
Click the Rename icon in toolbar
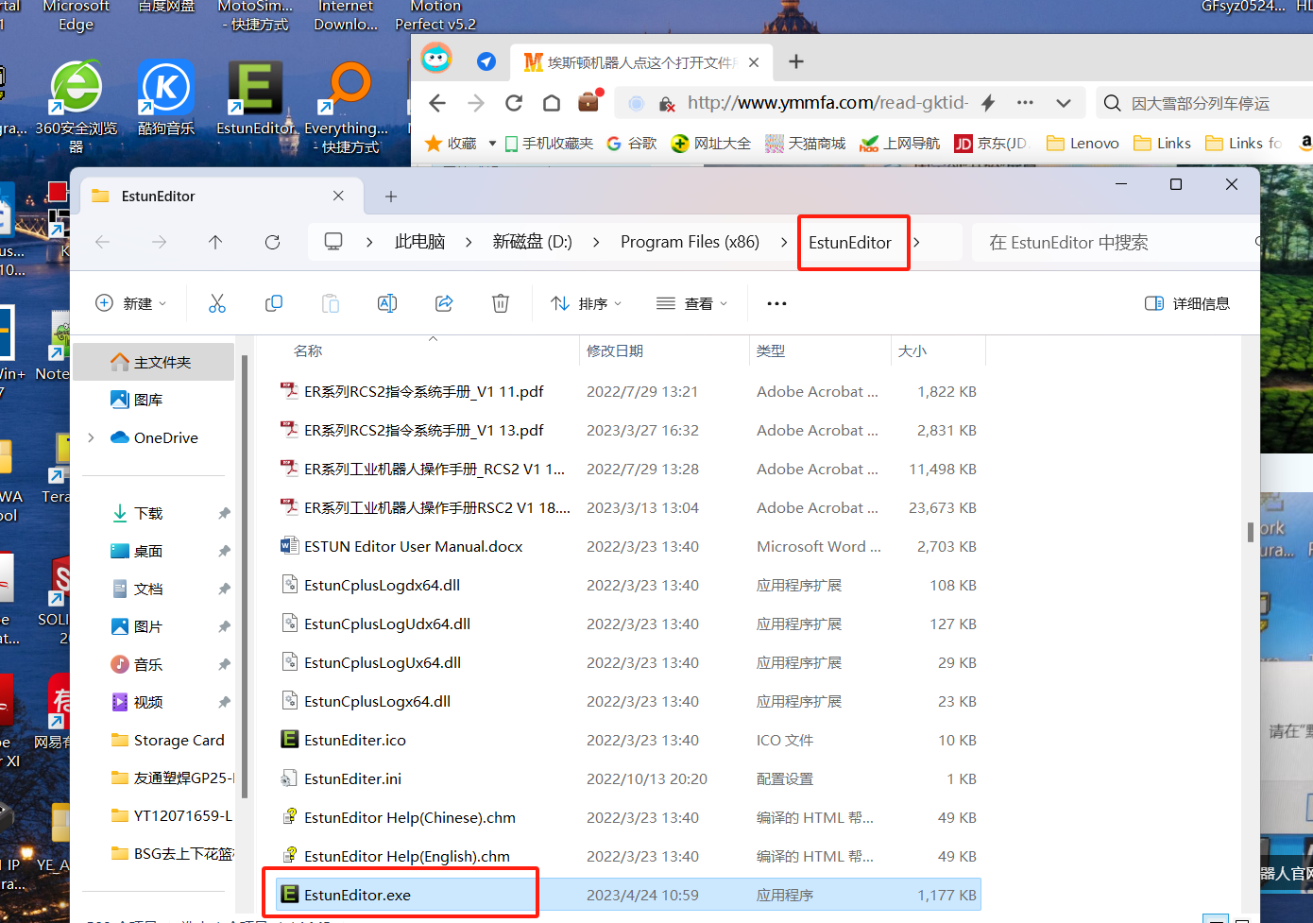pos(387,303)
